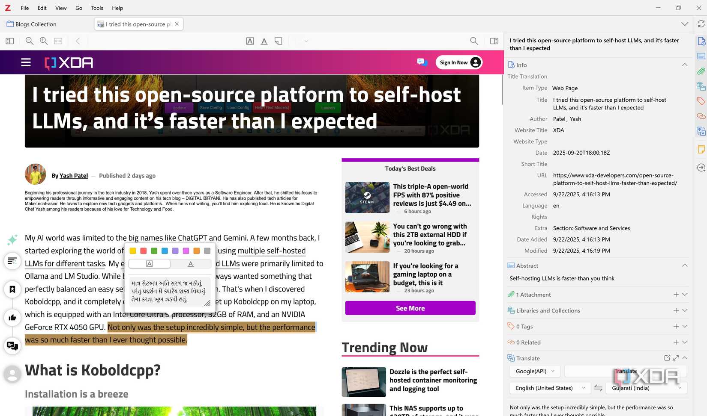Image resolution: width=707 pixels, height=416 pixels.
Task: Choose the green annotation color
Action: (x=154, y=251)
